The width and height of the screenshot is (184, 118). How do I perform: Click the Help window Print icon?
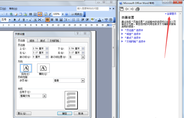137,9
